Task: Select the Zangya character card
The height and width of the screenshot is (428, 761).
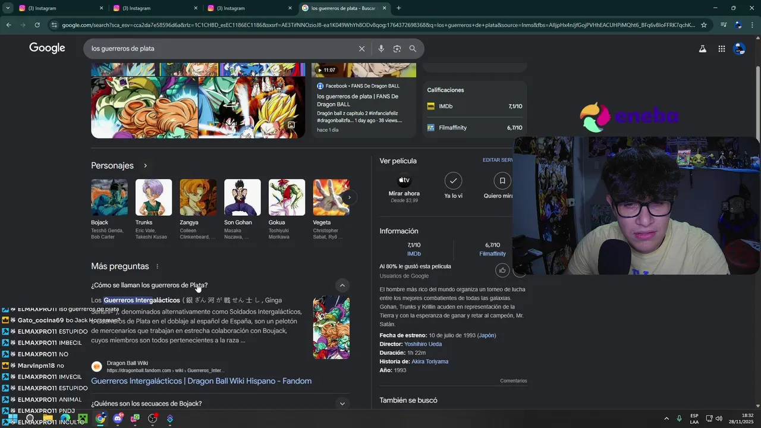Action: click(x=198, y=209)
